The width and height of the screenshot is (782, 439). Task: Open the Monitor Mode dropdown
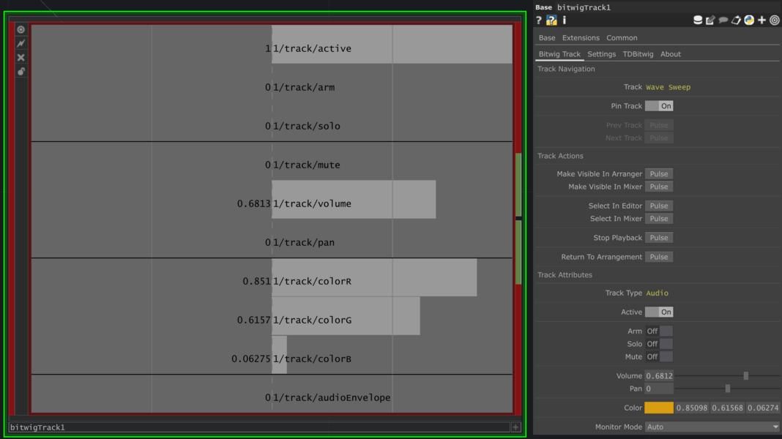[712, 427]
